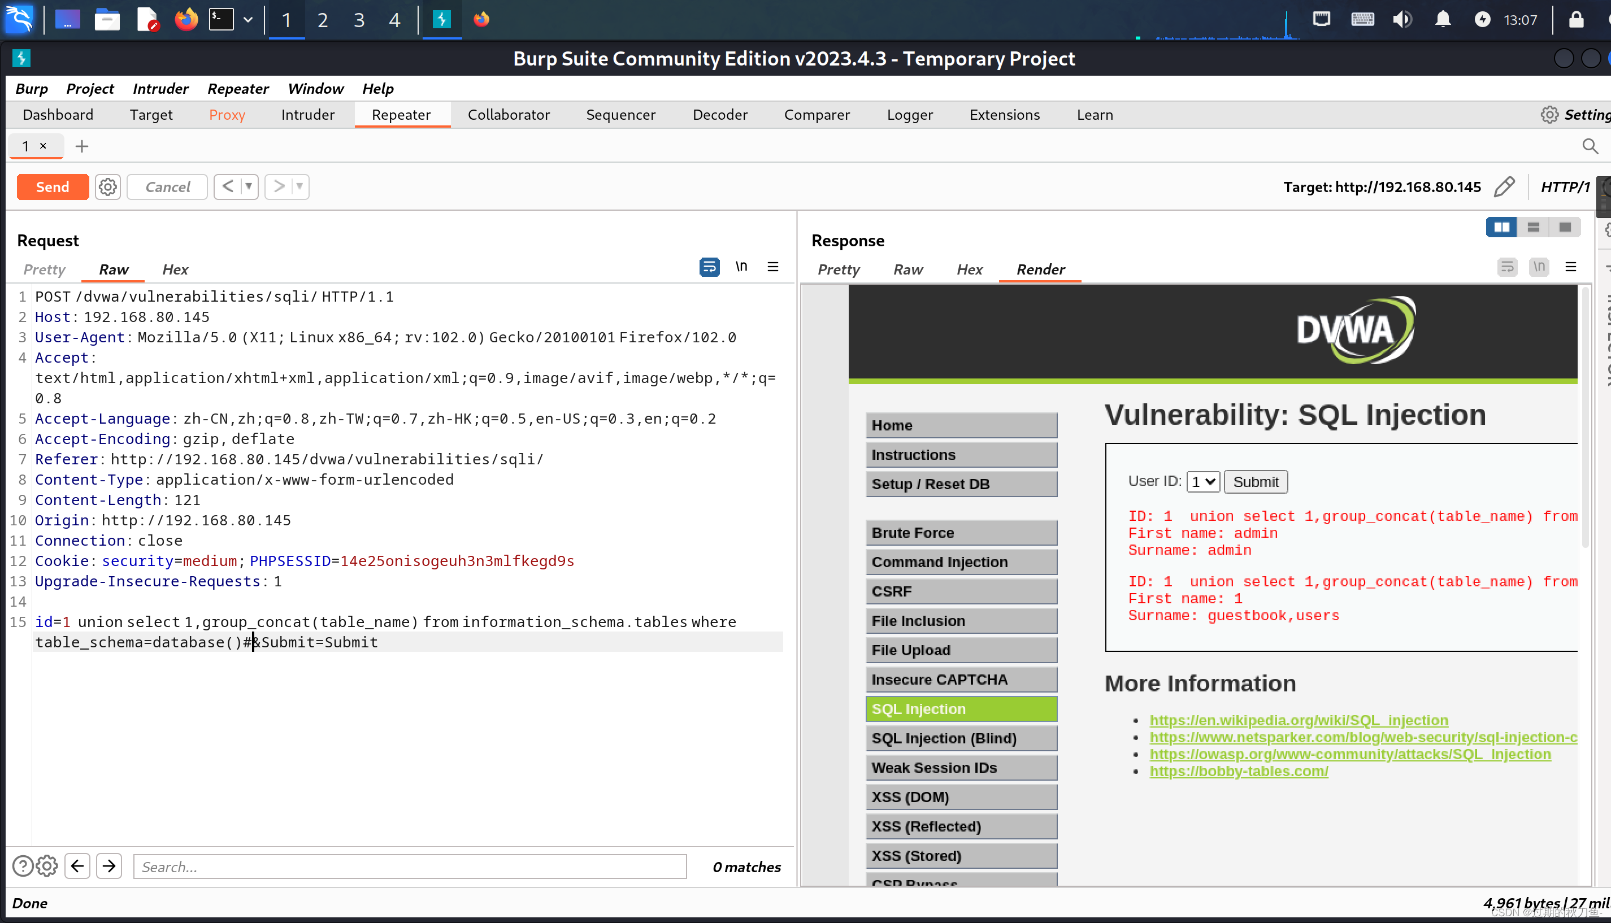Click the Response panel vertical scrollbar
Viewport: 1611px width, 923px height.
(1586, 419)
